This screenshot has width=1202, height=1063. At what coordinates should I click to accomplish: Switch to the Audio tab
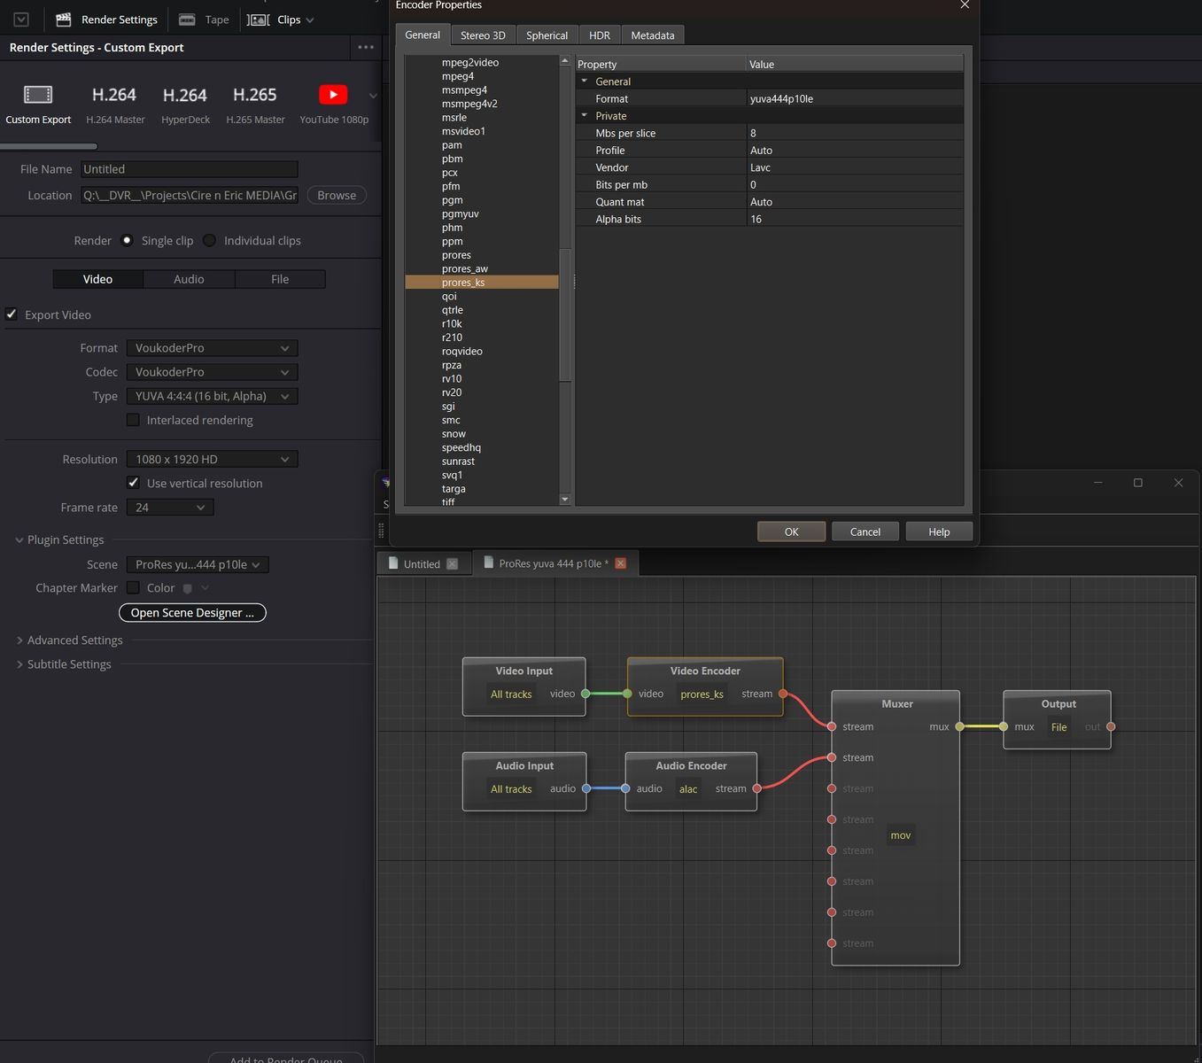tap(189, 279)
